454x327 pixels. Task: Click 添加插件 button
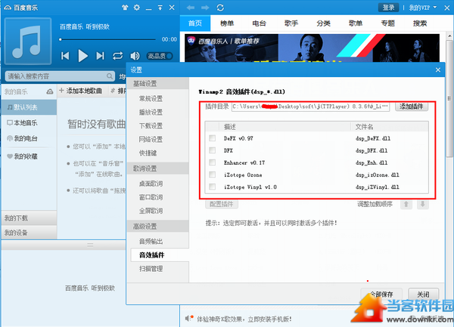coord(412,106)
